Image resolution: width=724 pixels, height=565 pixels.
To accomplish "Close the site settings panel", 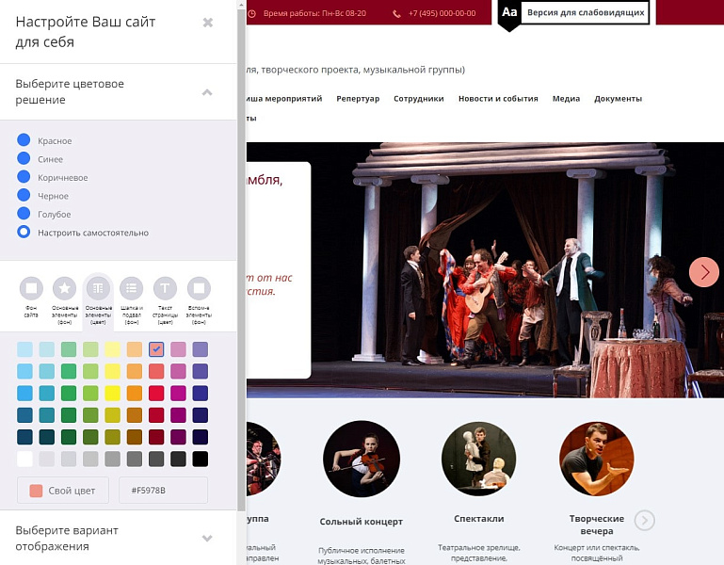I will click(x=208, y=23).
